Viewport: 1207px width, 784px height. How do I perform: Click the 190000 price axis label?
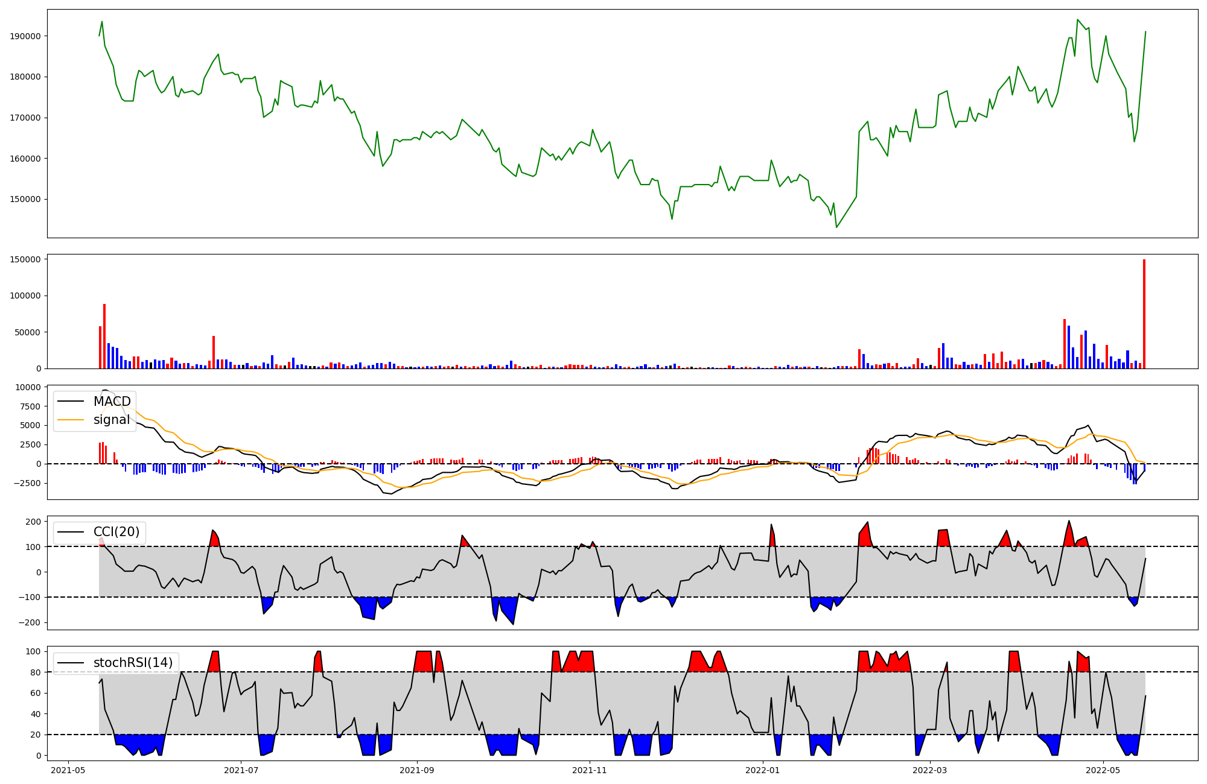click(x=25, y=36)
